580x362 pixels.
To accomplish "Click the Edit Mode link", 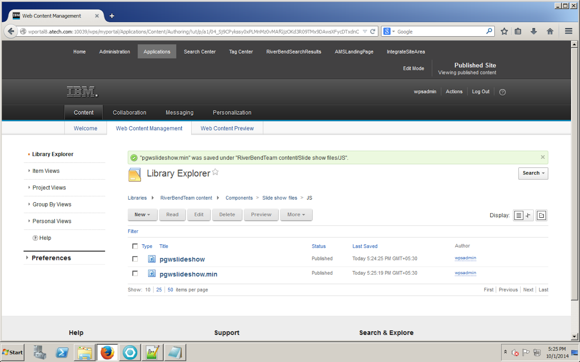I will pyautogui.click(x=414, y=68).
